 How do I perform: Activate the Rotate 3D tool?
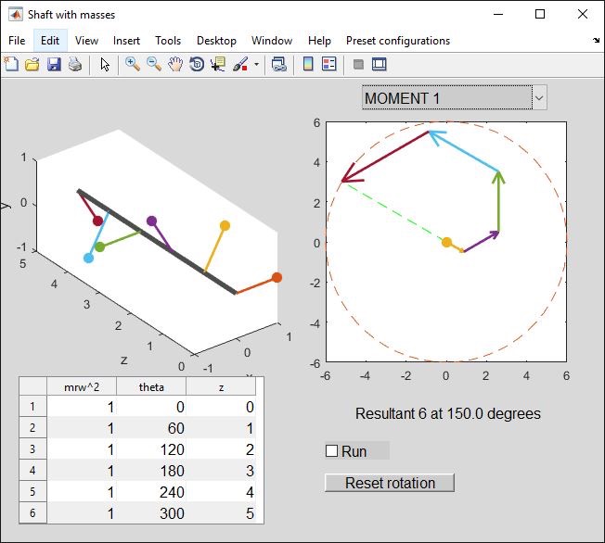(x=197, y=65)
